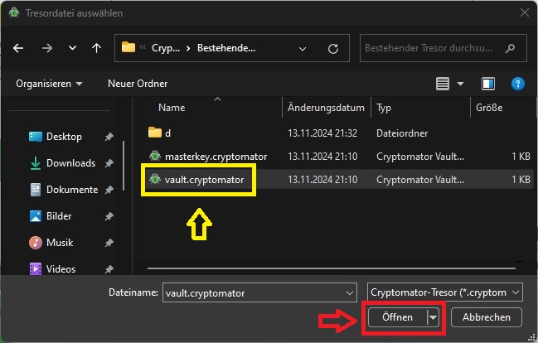Open Downloads in the sidebar
Image resolution: width=538 pixels, height=343 pixels.
click(x=70, y=163)
